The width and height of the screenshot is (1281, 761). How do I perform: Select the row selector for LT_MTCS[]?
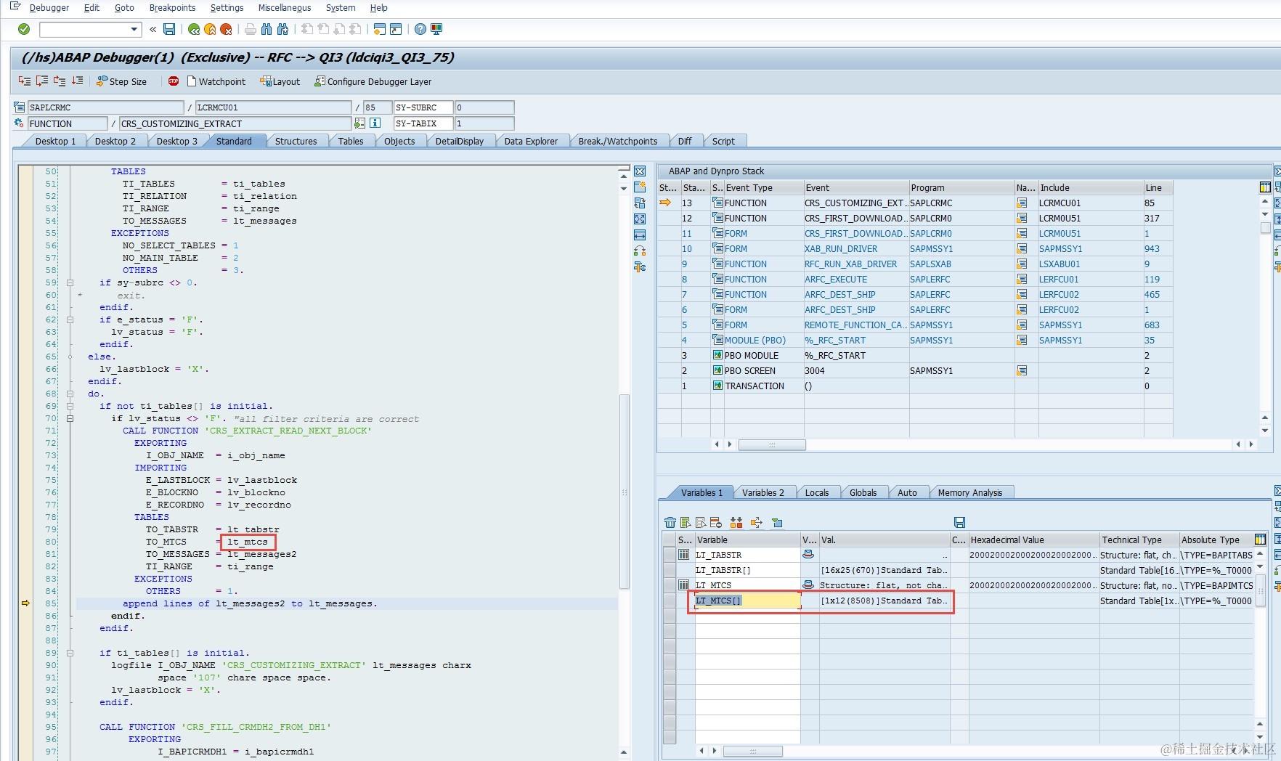pyautogui.click(x=670, y=601)
